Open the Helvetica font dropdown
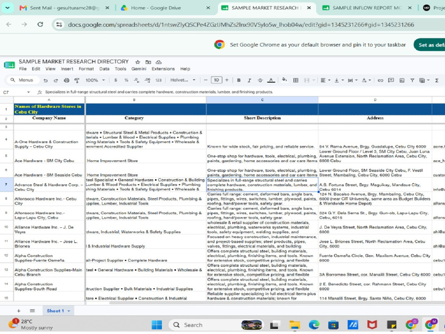Viewport: 445px width, 334px height. [x=183, y=80]
